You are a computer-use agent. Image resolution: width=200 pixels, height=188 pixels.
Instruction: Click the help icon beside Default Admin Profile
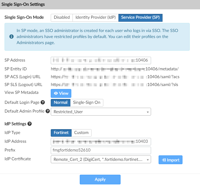click(x=47, y=111)
